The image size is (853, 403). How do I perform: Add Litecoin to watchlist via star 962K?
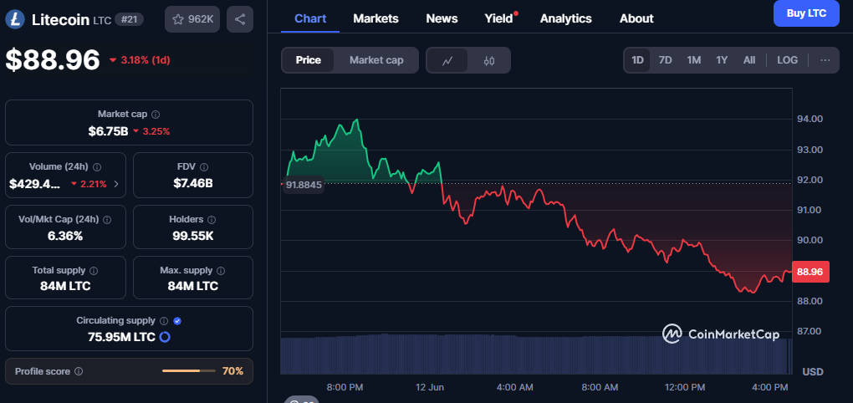[x=192, y=19]
